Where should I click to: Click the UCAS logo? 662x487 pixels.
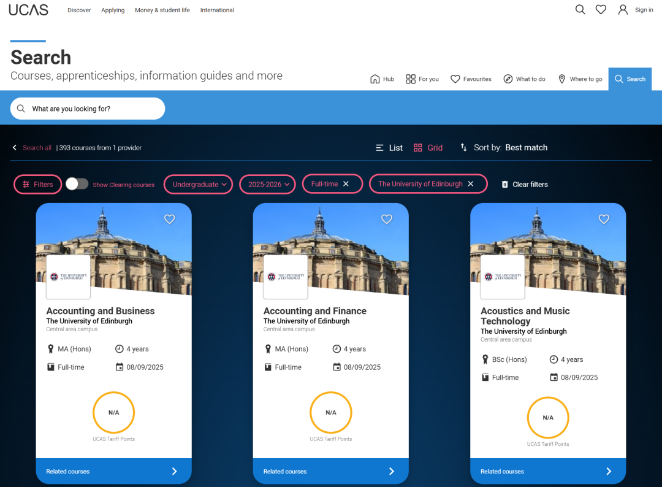(28, 10)
